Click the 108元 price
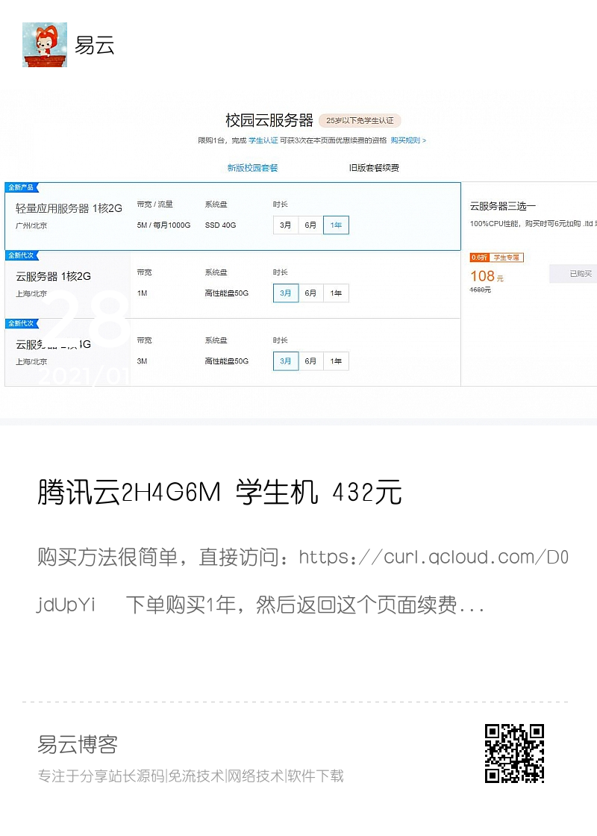 [x=487, y=276]
